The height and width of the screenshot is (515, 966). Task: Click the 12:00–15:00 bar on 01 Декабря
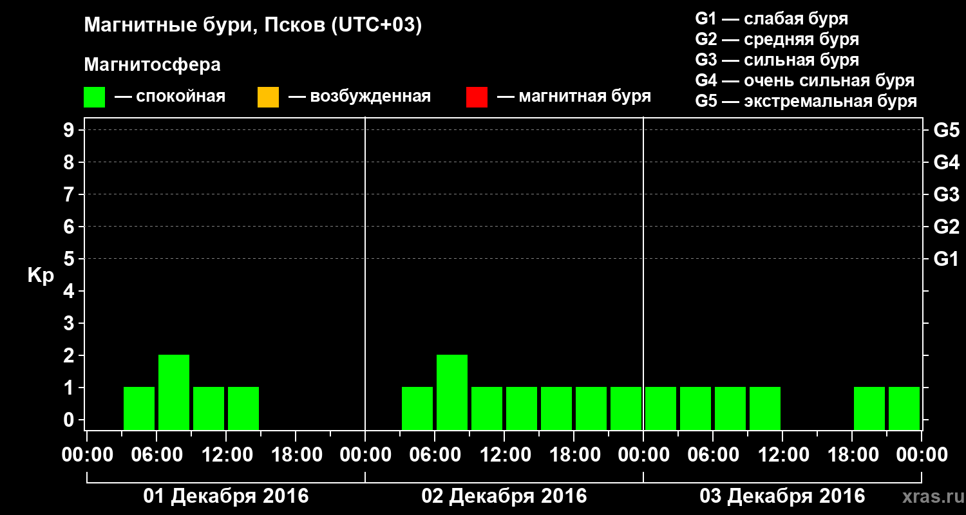243,408
